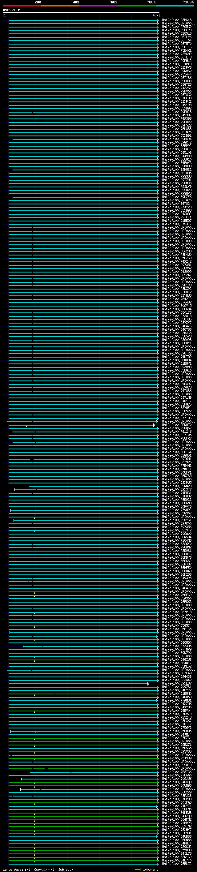Select the UniRef100_Q2VCH9 label
The width and height of the screenshot is (197, 872).
[x=176, y=54]
